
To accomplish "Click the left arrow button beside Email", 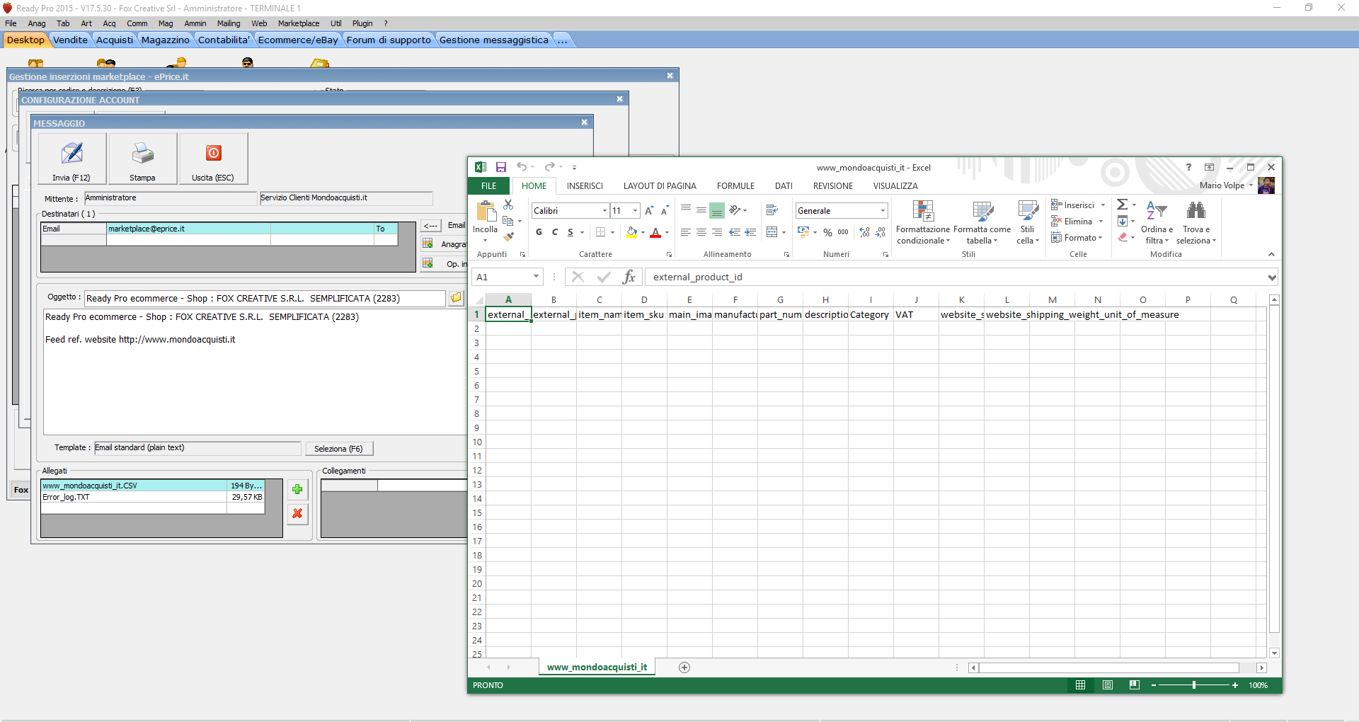I will (430, 226).
